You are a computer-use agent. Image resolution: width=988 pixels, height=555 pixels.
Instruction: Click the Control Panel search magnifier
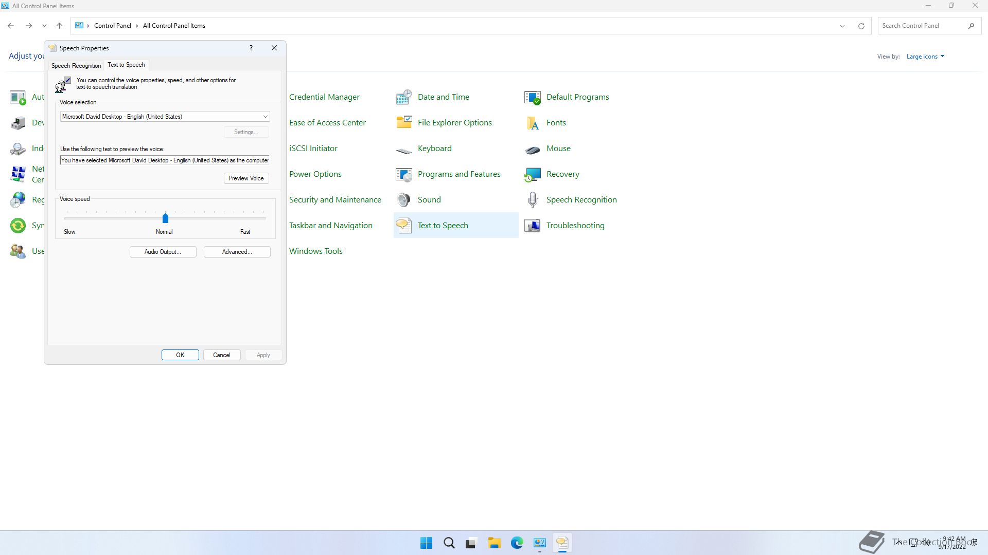971,26
